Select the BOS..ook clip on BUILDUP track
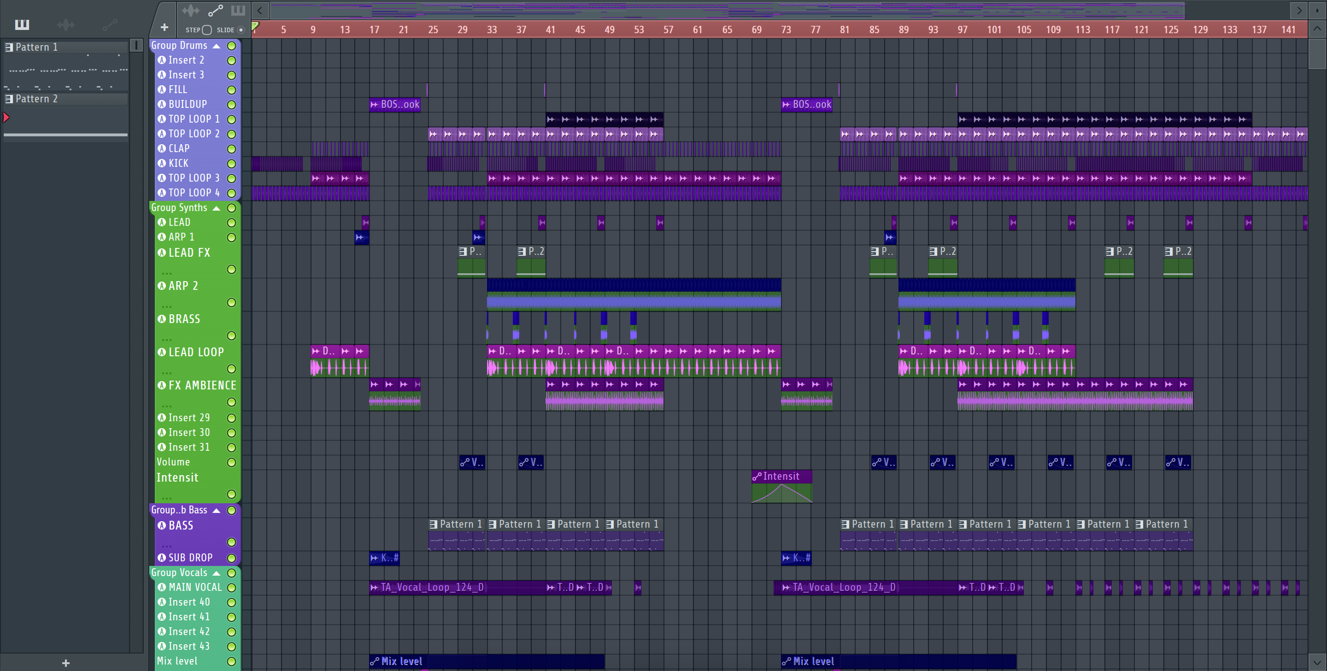1327x671 pixels. click(394, 104)
